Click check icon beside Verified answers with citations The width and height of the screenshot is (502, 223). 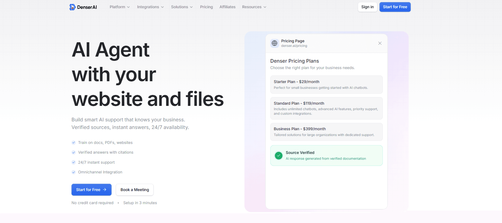pyautogui.click(x=74, y=152)
